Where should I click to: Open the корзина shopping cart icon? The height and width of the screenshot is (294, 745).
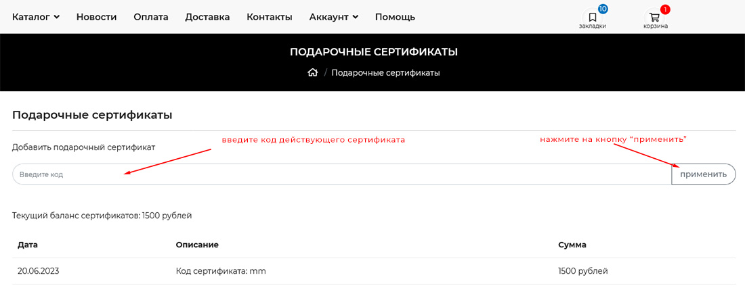[655, 18]
